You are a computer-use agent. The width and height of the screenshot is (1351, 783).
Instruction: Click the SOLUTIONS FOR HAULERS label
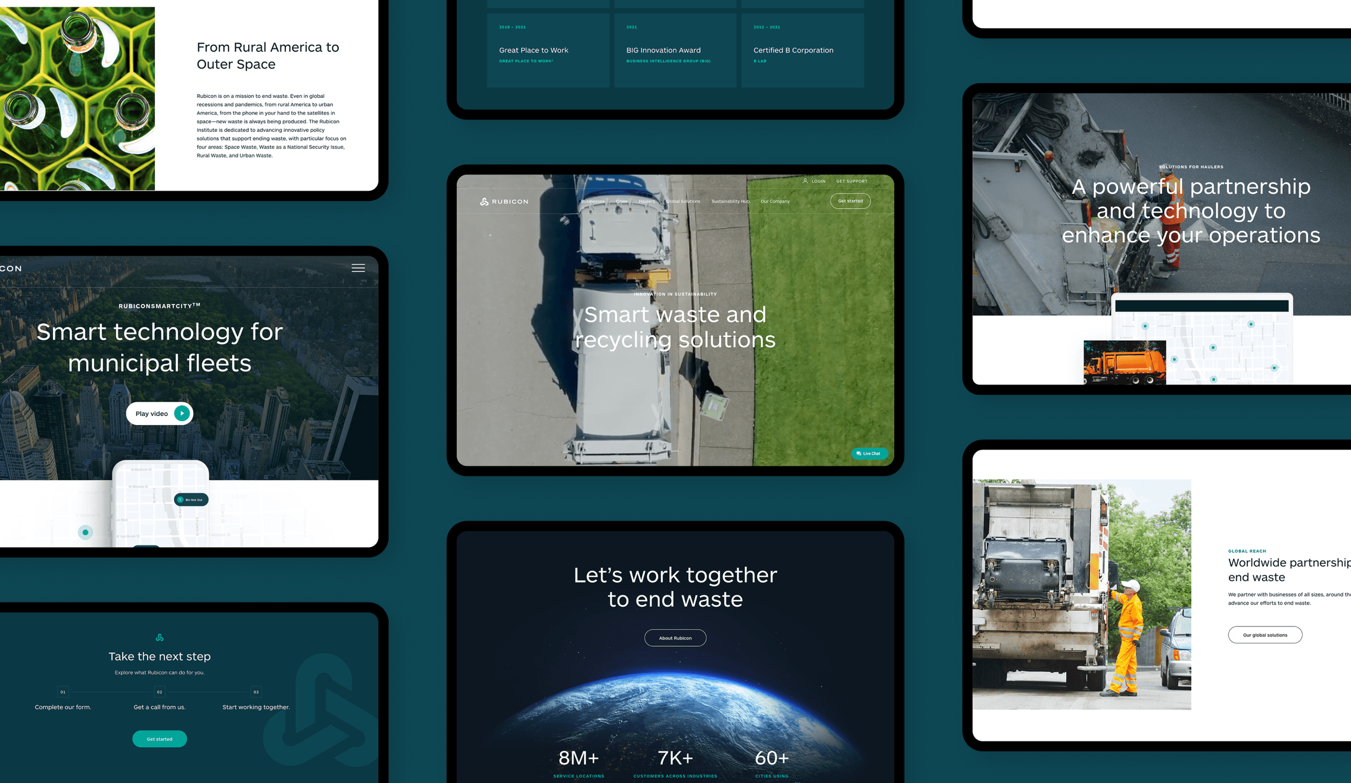point(1191,167)
